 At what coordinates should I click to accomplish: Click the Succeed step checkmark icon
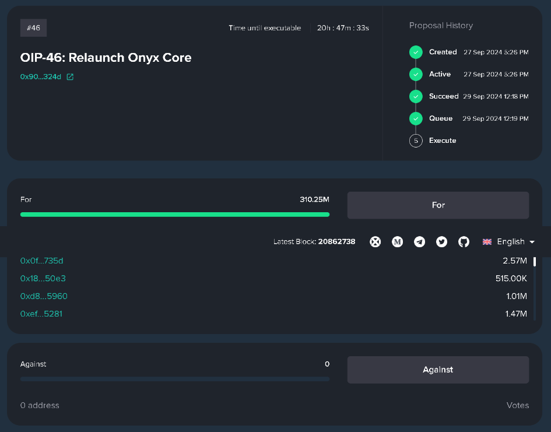tap(416, 96)
